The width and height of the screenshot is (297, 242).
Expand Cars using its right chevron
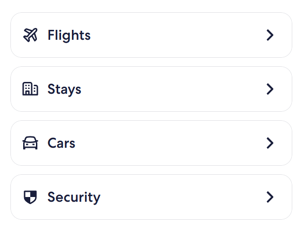pyautogui.click(x=270, y=143)
